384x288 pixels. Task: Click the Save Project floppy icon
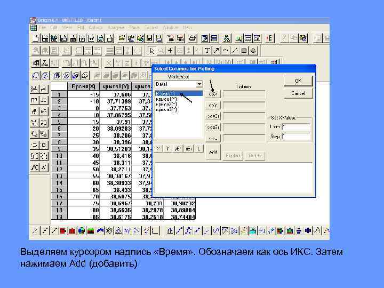(149, 38)
